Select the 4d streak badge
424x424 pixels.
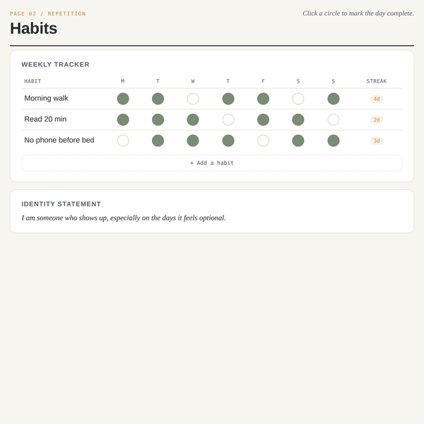click(377, 99)
